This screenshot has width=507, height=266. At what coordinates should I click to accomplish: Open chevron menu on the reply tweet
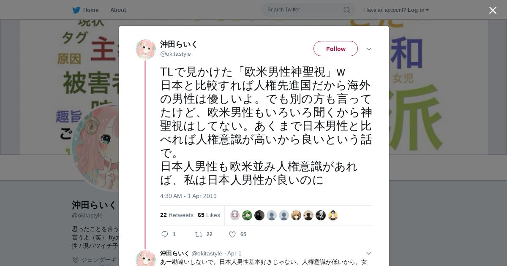coord(368,253)
